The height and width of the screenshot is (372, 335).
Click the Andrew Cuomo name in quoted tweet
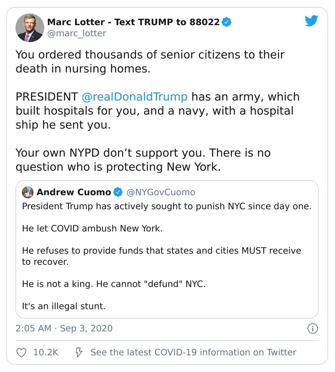point(74,192)
